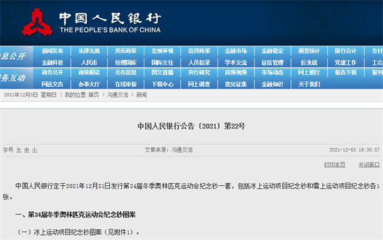This screenshot has width=383, height=240.
Task: Open 市场动态 menu item
Action: pos(273,72)
